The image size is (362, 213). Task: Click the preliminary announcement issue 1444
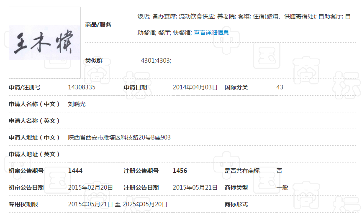[x=75, y=171]
